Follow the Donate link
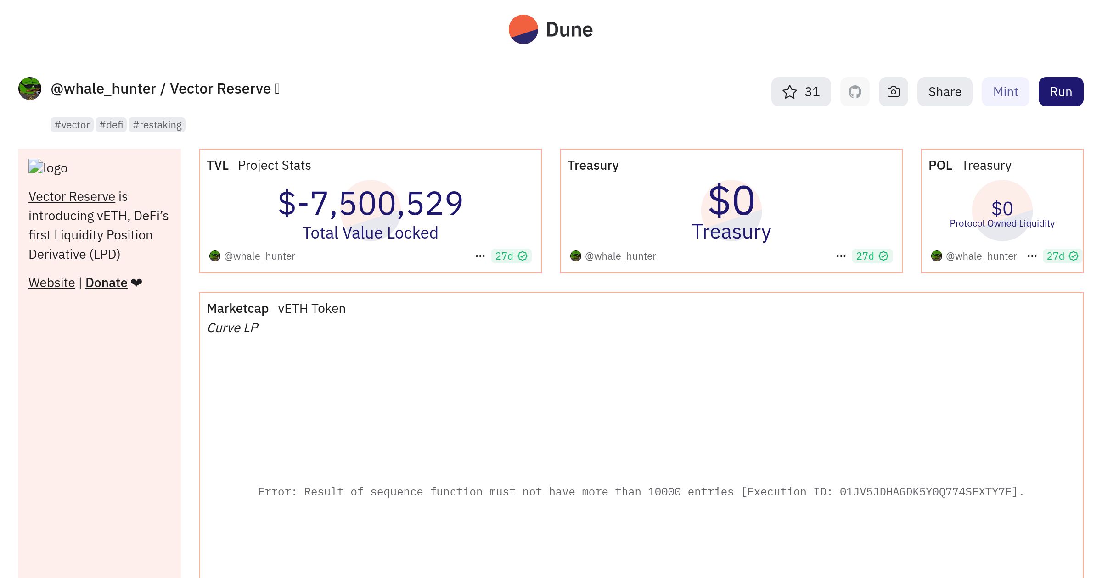This screenshot has width=1102, height=578. click(106, 283)
